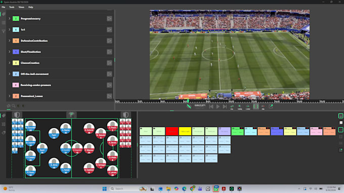Play the Shot/FinalAction clips

click(109, 52)
